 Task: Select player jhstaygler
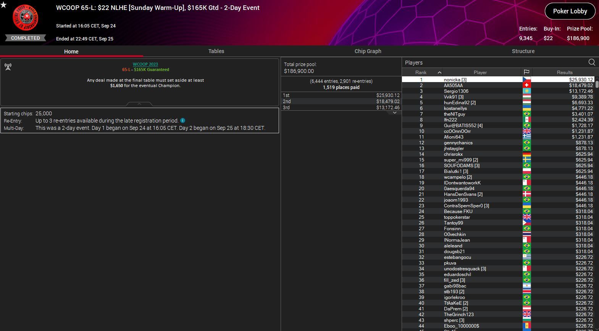pos(454,148)
